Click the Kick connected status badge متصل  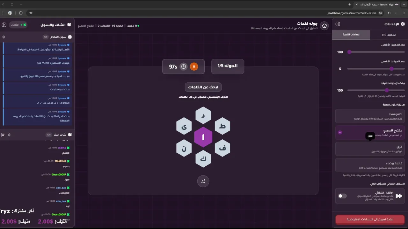18,25
